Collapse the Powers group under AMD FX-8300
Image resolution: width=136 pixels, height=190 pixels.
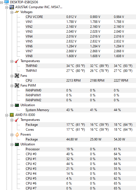click(x=12, y=135)
